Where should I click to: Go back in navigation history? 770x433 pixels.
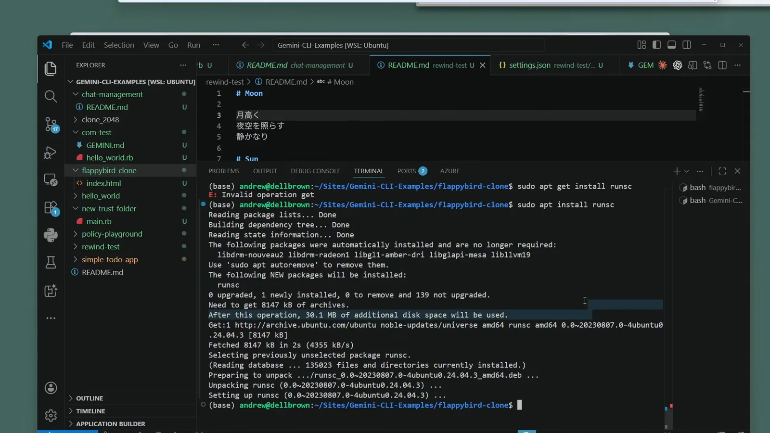click(x=245, y=45)
